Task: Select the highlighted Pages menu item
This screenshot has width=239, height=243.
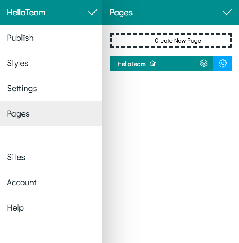Action: point(51,113)
